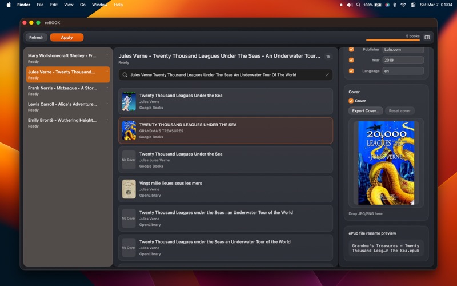Uncheck the Language checkbox

[x=351, y=71]
